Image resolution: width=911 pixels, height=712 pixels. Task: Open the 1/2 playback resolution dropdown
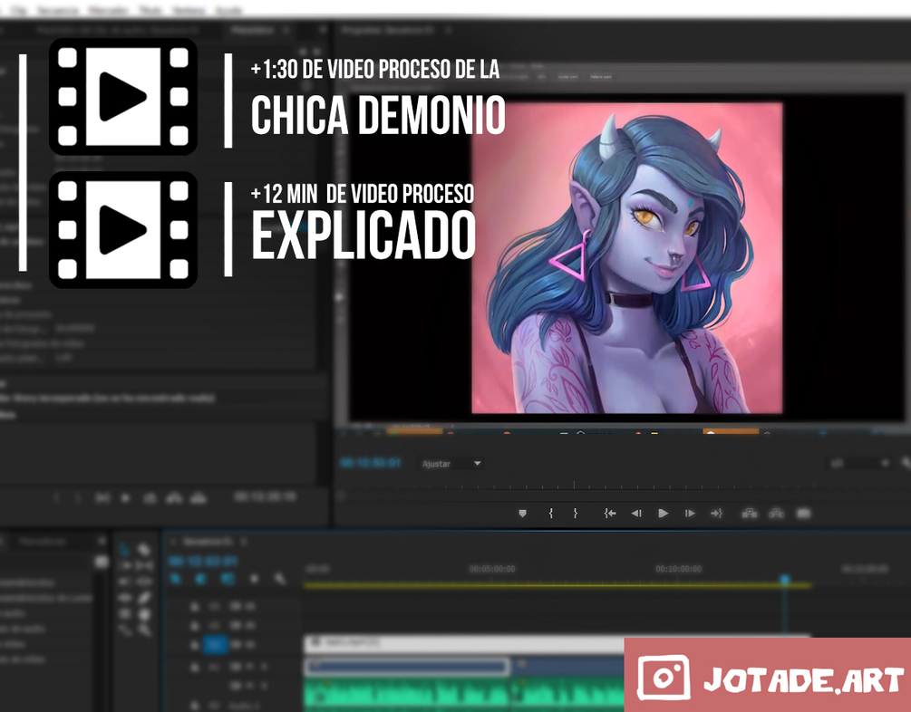point(860,463)
